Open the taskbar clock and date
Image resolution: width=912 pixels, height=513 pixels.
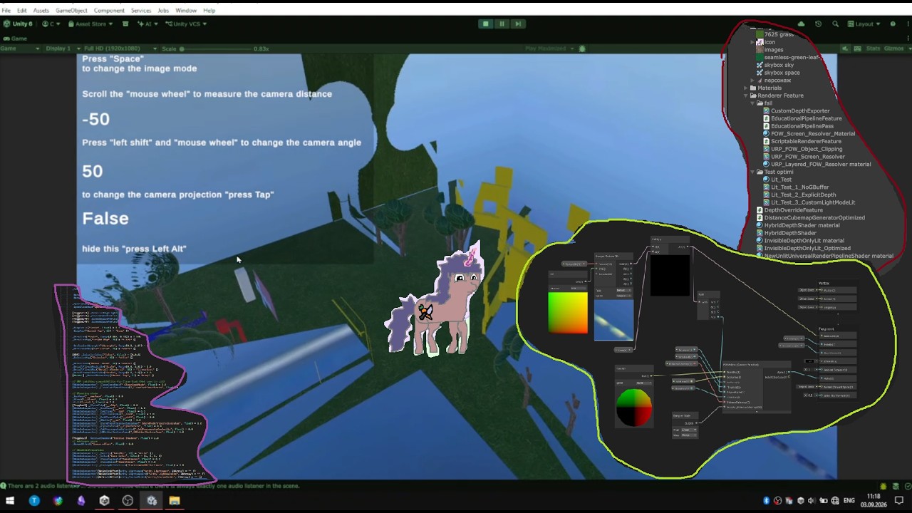pos(874,500)
